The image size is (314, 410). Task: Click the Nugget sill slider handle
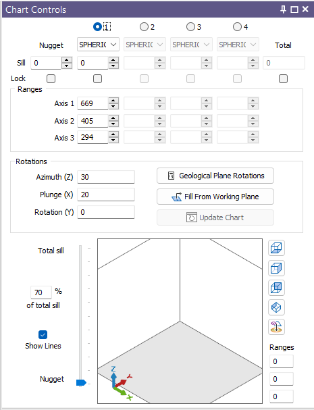coord(81,383)
